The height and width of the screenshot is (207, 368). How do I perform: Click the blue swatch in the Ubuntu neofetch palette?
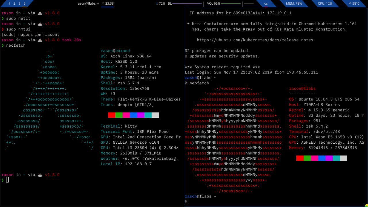point(322,158)
